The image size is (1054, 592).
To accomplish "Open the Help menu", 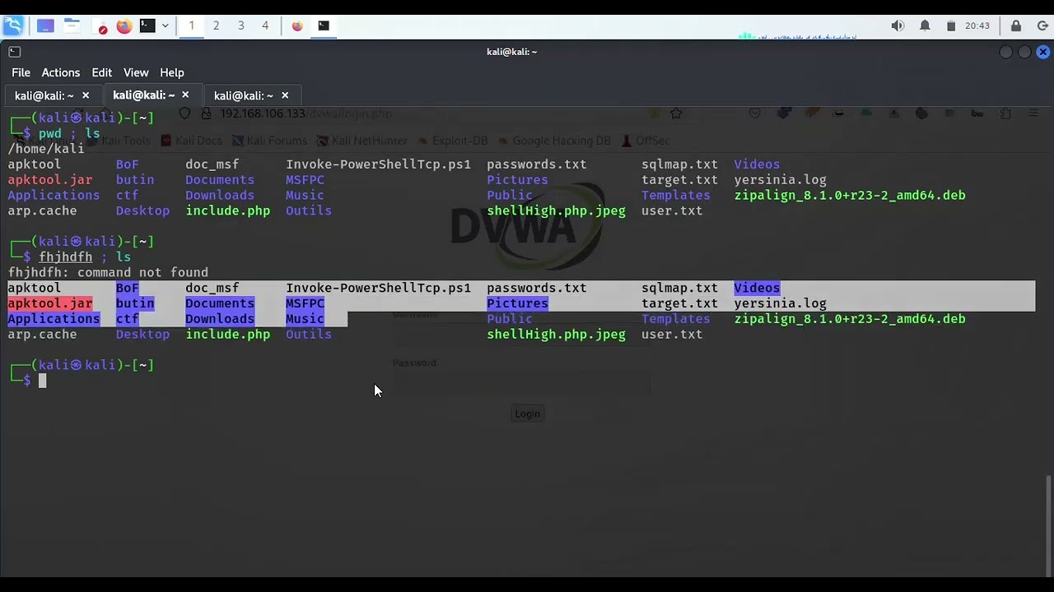I will pyautogui.click(x=172, y=72).
